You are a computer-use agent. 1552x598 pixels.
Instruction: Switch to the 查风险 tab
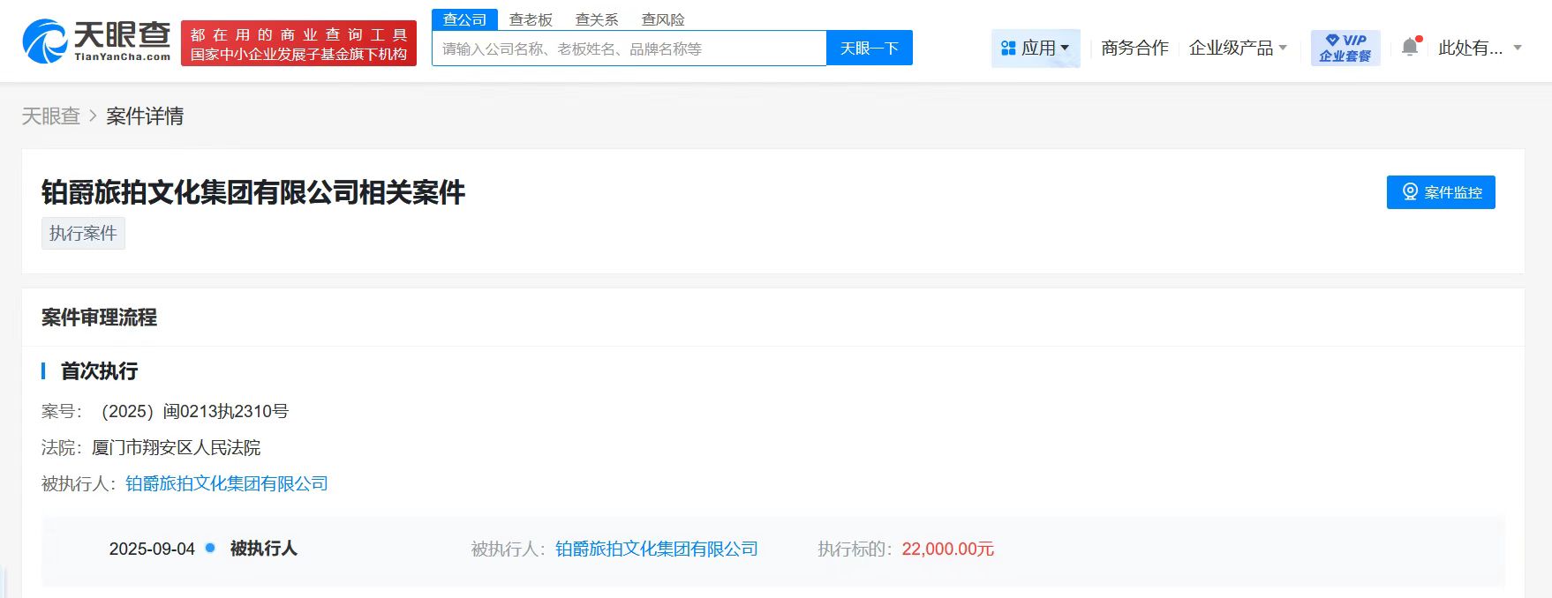coord(663,19)
